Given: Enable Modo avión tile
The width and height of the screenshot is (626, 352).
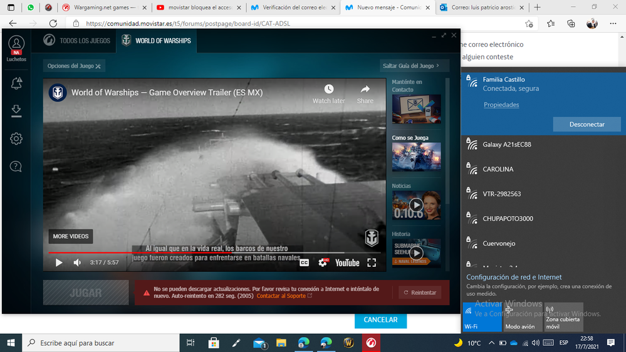Looking at the screenshot, I should (522, 317).
